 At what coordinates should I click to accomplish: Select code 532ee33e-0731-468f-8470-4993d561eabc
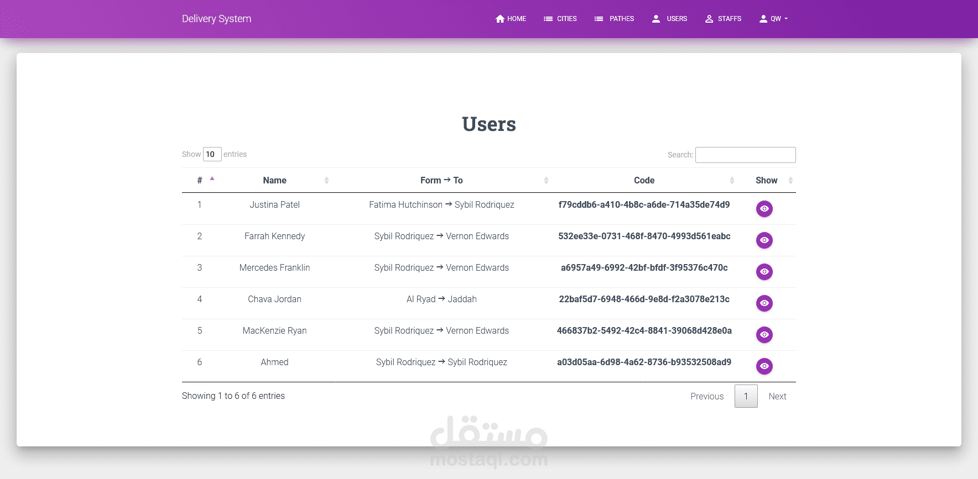pyautogui.click(x=644, y=236)
